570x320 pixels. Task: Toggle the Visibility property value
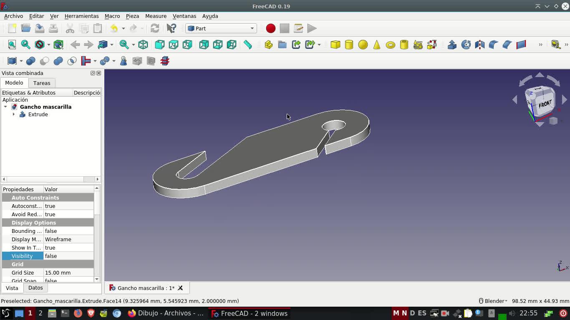point(68,256)
